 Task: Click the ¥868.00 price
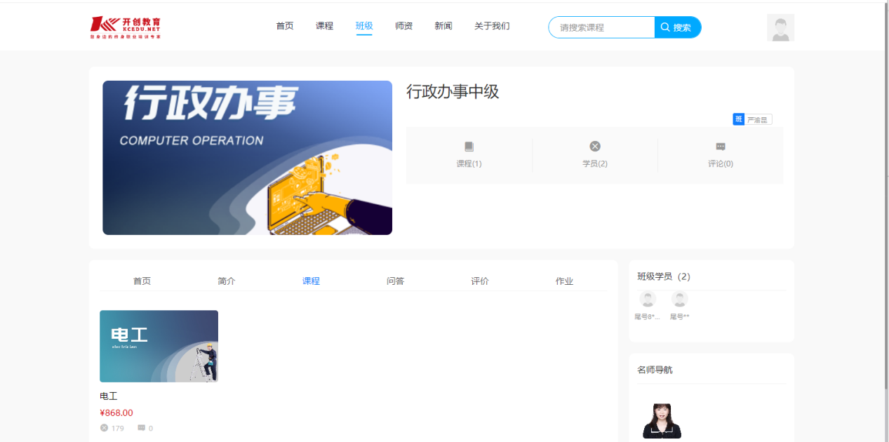point(116,413)
